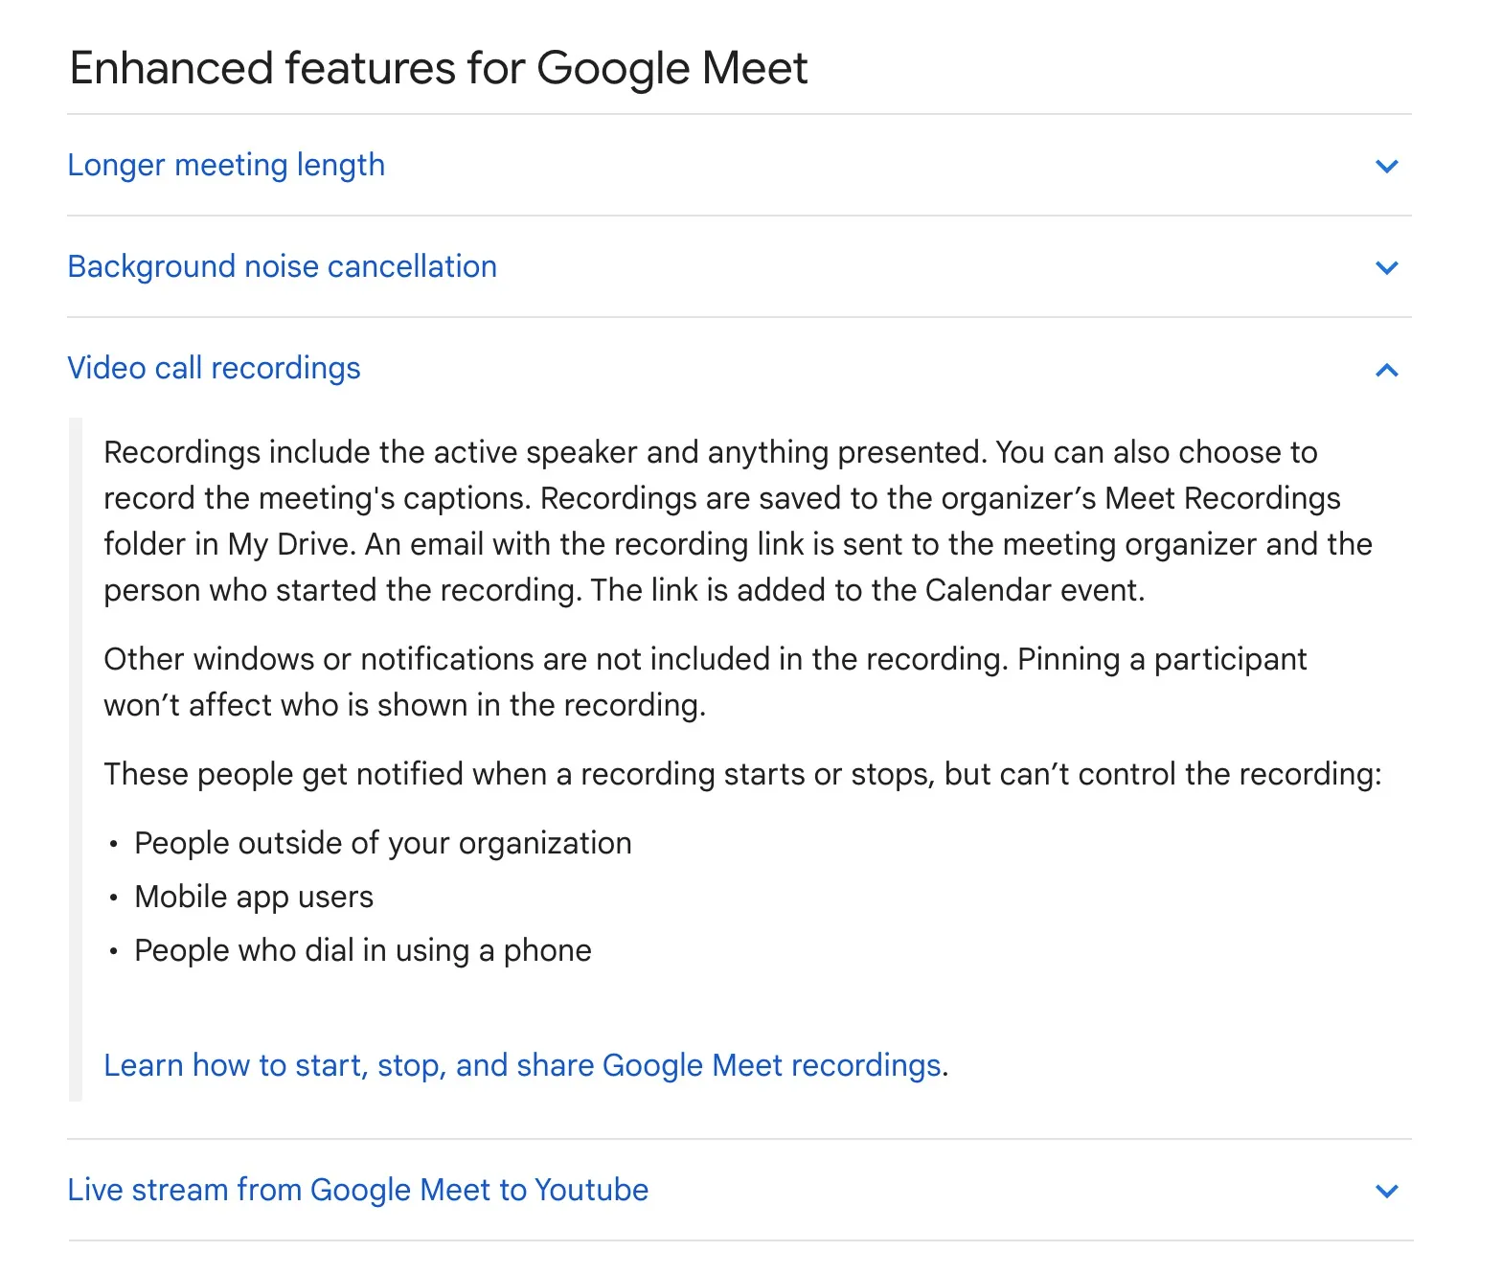Open the Learn how to start recordings link

[522, 1065]
